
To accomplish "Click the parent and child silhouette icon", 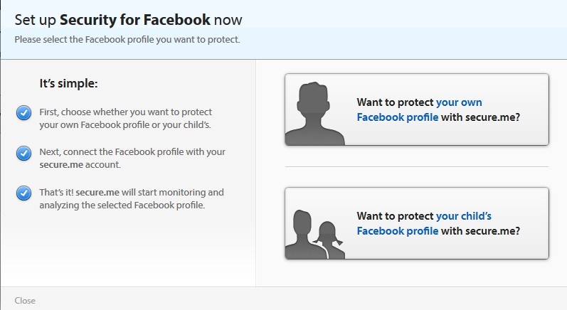I will (314, 234).
